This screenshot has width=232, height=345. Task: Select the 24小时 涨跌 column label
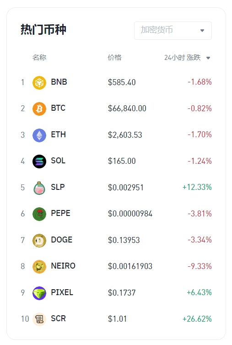pyautogui.click(x=182, y=58)
